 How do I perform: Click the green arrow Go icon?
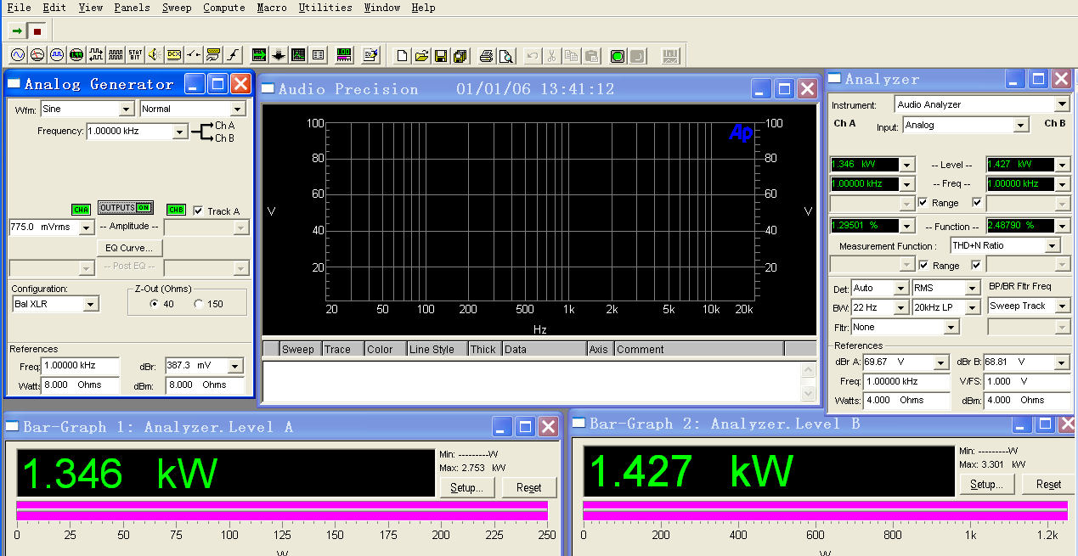point(17,31)
